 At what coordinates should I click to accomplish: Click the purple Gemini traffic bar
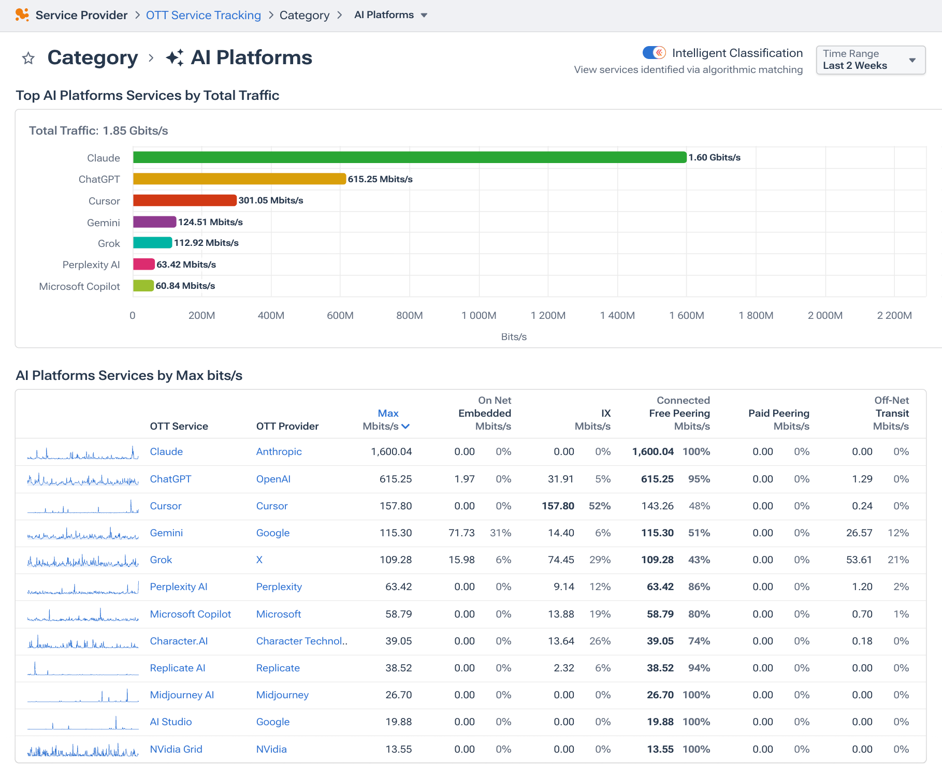coord(155,222)
